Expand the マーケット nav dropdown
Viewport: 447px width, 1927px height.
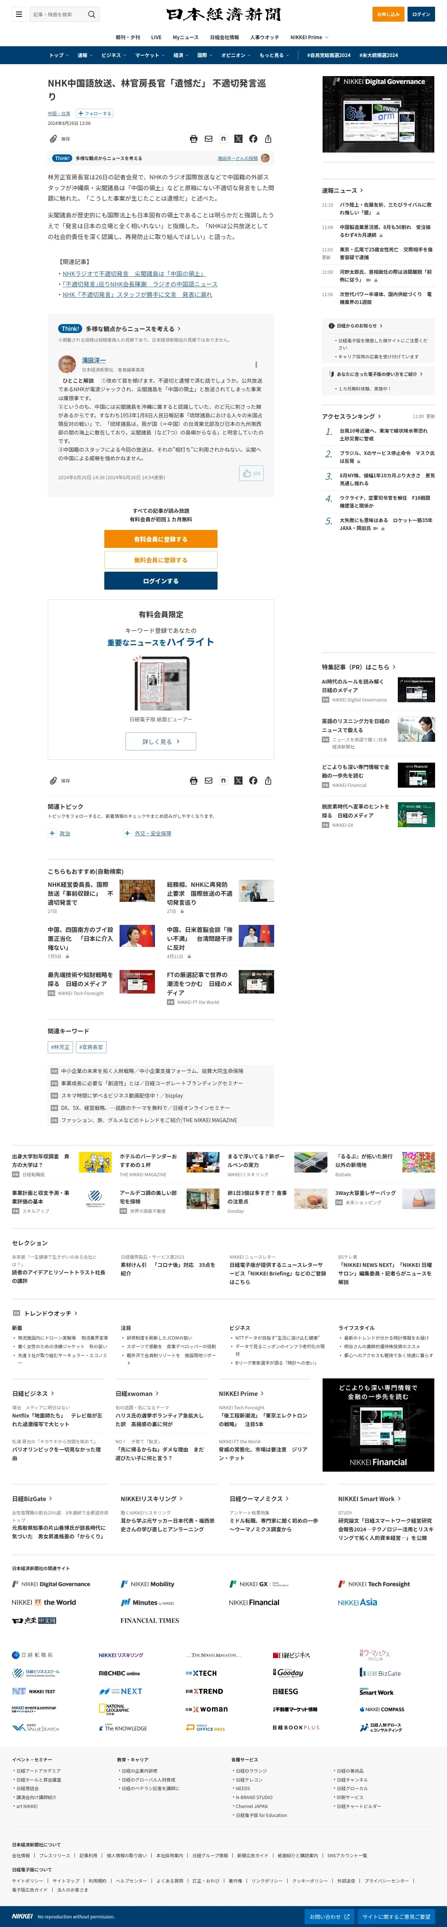[x=150, y=55]
